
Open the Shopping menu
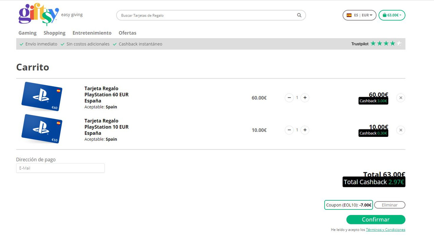click(x=54, y=33)
